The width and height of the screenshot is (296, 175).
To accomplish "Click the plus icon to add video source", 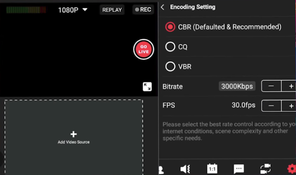I will 74,134.
